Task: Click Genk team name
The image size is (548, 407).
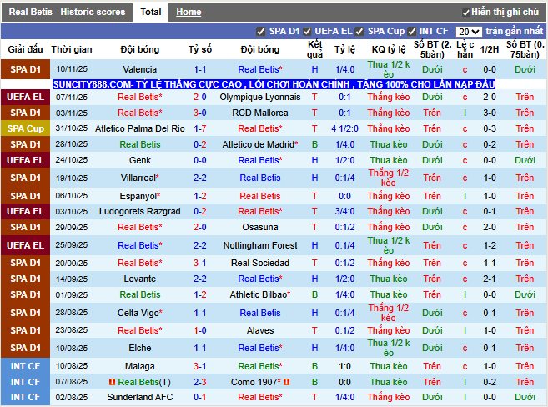Action: (x=140, y=160)
